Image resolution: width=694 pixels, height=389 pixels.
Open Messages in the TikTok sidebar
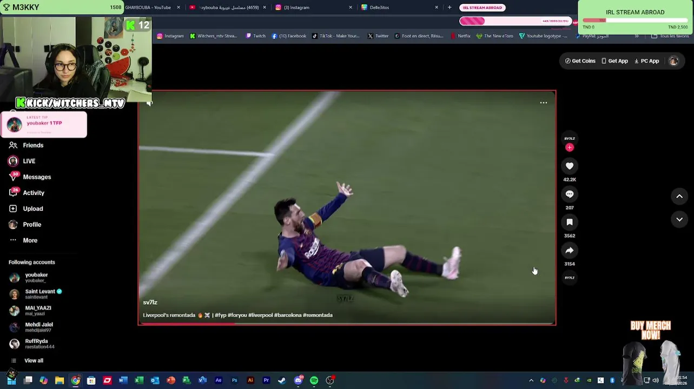(x=30, y=177)
